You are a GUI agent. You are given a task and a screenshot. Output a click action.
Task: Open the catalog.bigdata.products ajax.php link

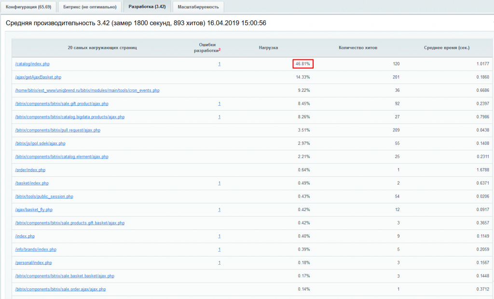pos(70,117)
